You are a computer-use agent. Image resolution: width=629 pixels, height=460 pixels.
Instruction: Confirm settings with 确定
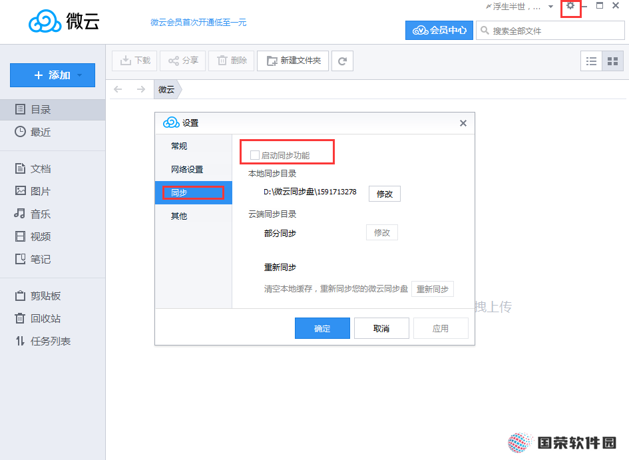pos(322,328)
